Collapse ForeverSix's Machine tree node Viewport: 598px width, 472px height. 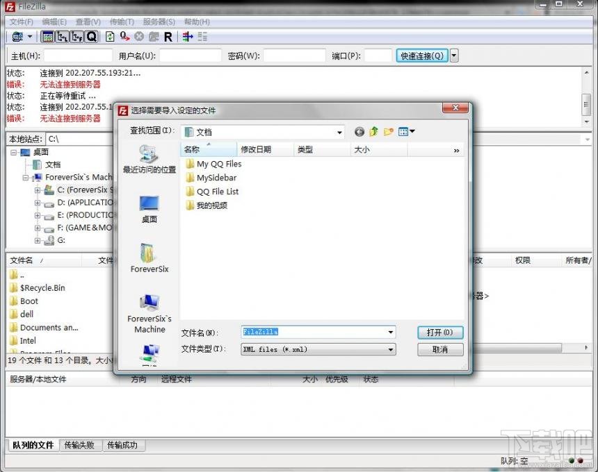[26, 178]
